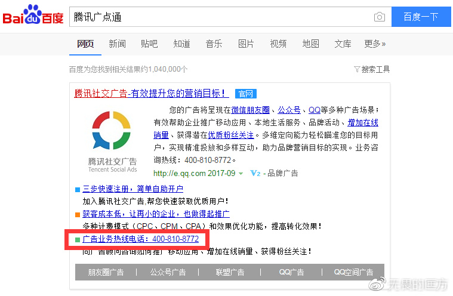Expand the 更多» menu
453x296 pixels.
pos(375,44)
